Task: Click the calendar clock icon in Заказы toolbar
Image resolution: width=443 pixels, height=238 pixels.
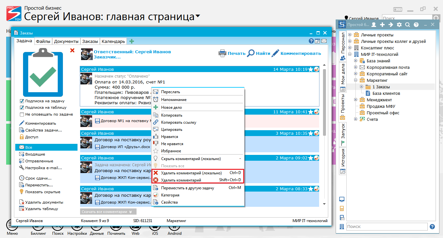Action: 317,41
